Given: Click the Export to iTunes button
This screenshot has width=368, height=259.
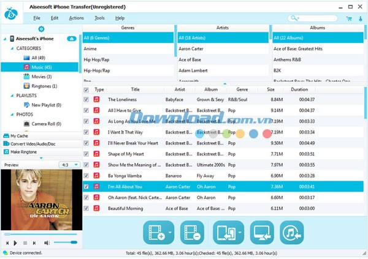Looking at the screenshot, I should (x=292, y=233).
